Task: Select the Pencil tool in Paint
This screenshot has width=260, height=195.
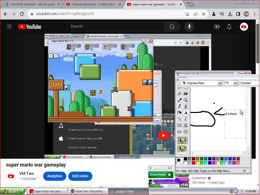Action: [x=179, y=106]
